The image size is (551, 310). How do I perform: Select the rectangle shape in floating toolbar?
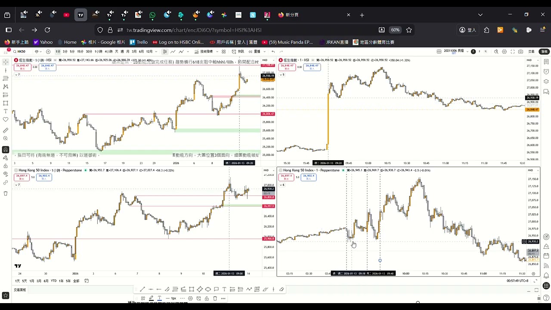(x=192, y=289)
